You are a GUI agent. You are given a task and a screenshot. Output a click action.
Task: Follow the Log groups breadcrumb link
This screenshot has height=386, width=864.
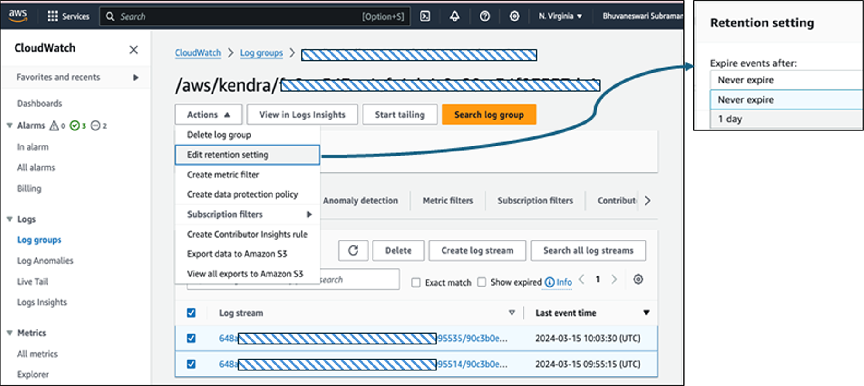261,53
